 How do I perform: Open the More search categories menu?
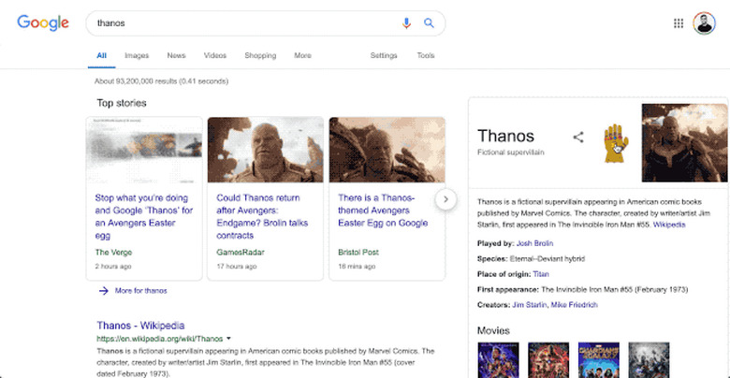pos(302,55)
